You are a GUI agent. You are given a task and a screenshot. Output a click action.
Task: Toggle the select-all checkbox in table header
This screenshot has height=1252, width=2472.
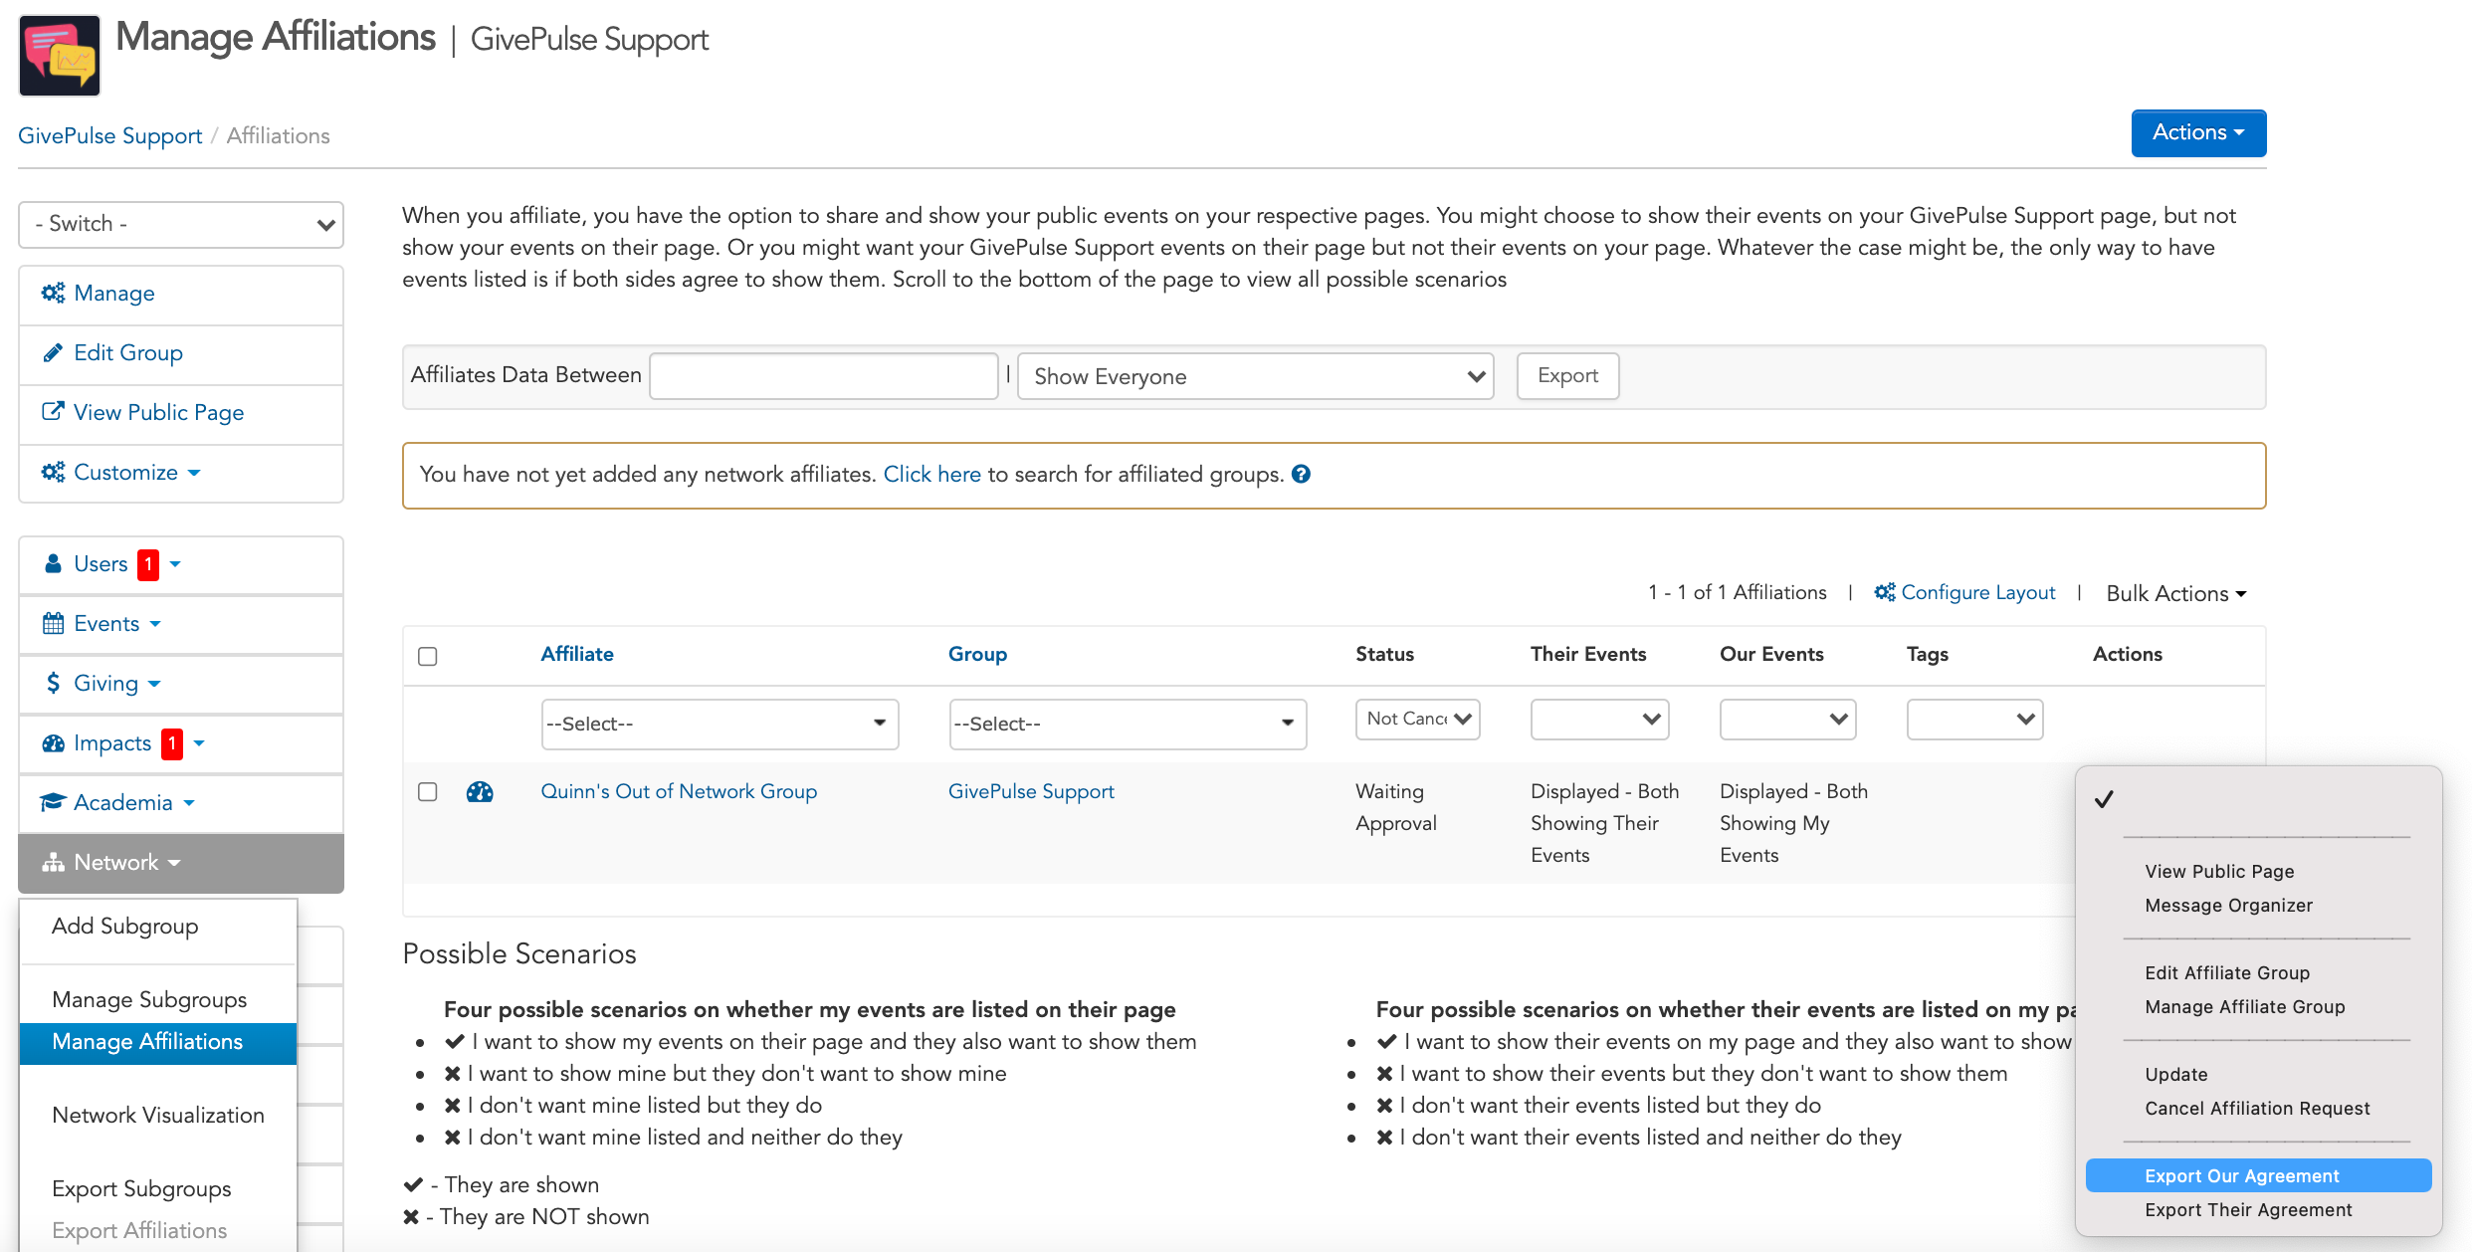click(x=428, y=656)
